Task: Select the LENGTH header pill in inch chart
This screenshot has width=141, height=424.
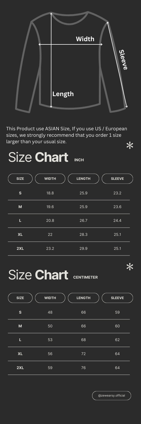Action: pyautogui.click(x=84, y=179)
